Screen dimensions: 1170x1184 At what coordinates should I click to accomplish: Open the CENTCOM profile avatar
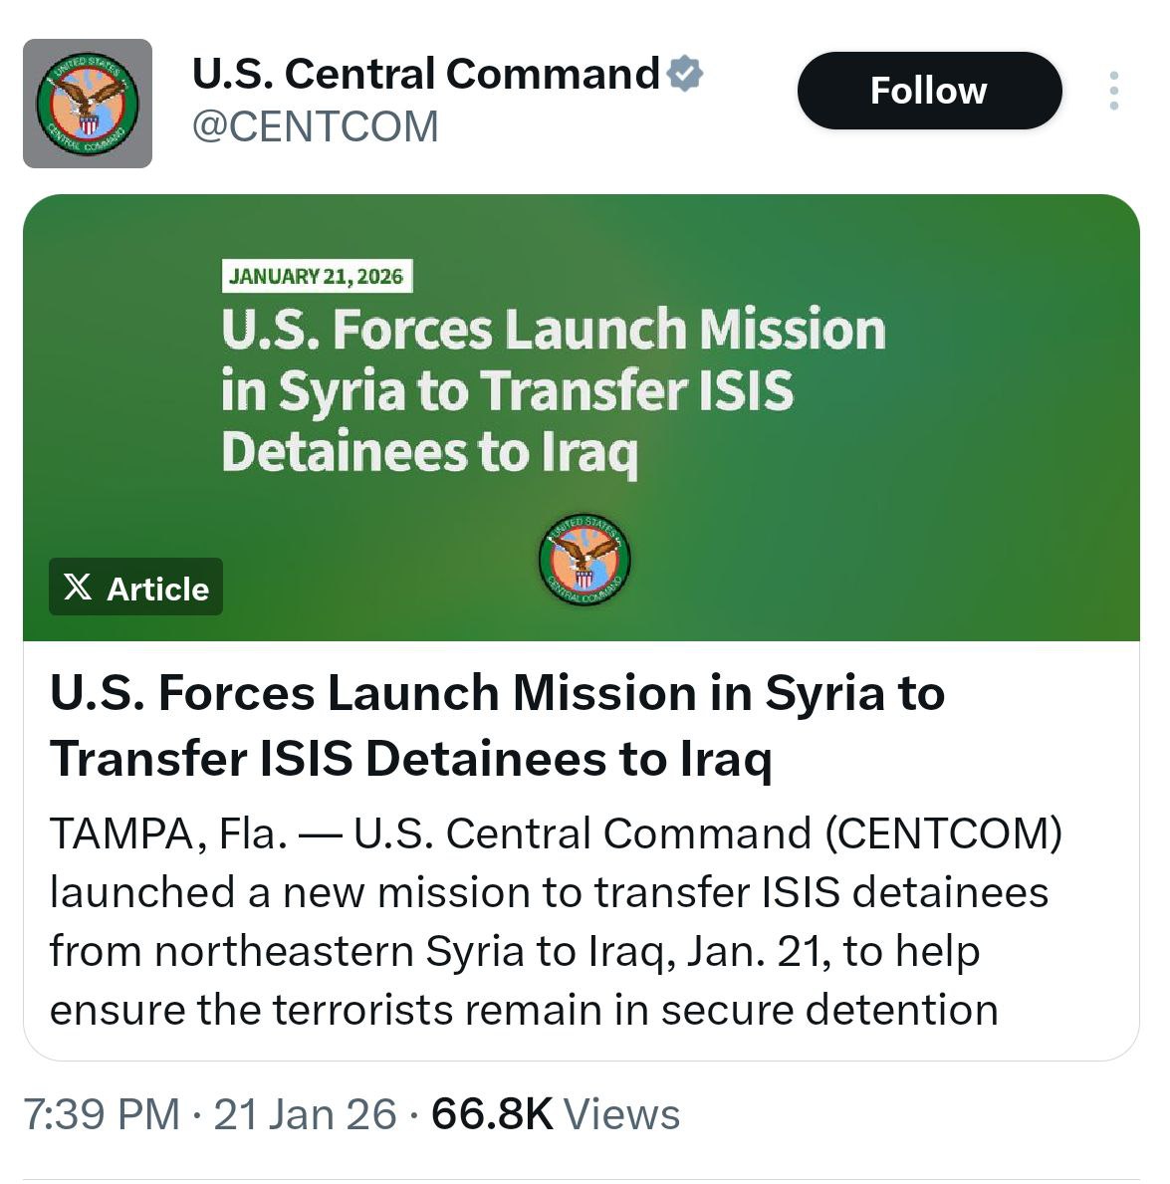click(88, 104)
